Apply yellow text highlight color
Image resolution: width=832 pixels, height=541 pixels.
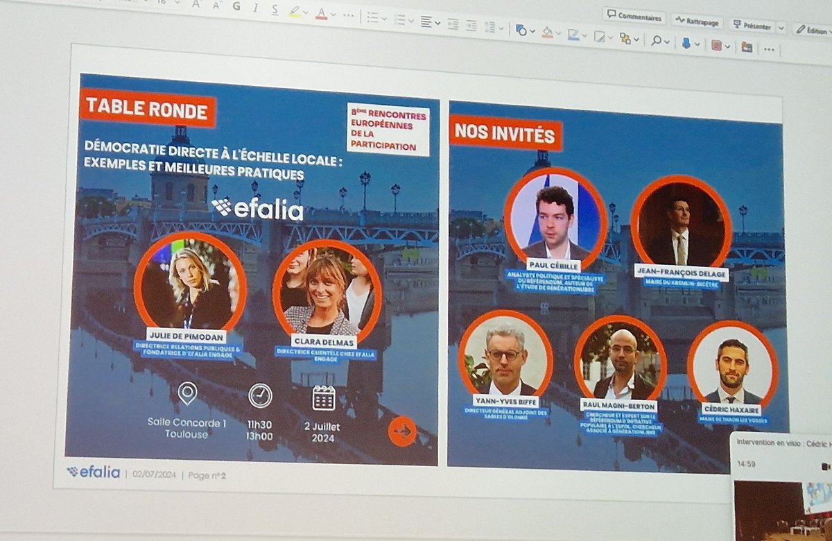[295, 11]
